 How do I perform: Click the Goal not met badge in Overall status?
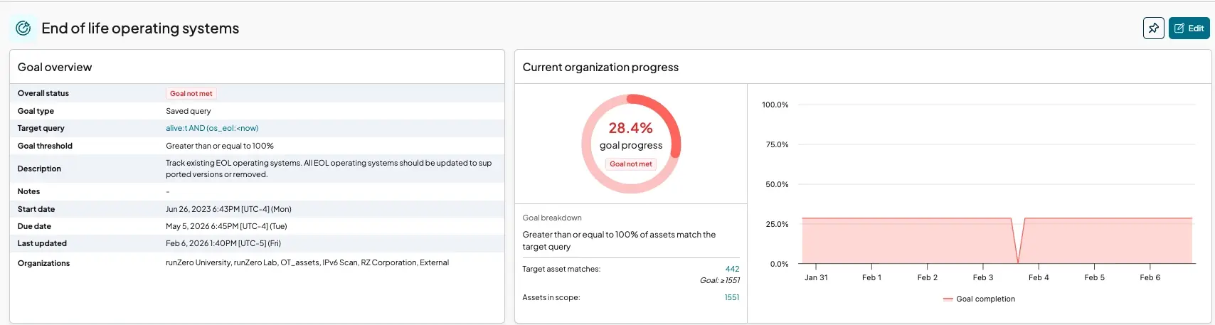pyautogui.click(x=191, y=94)
